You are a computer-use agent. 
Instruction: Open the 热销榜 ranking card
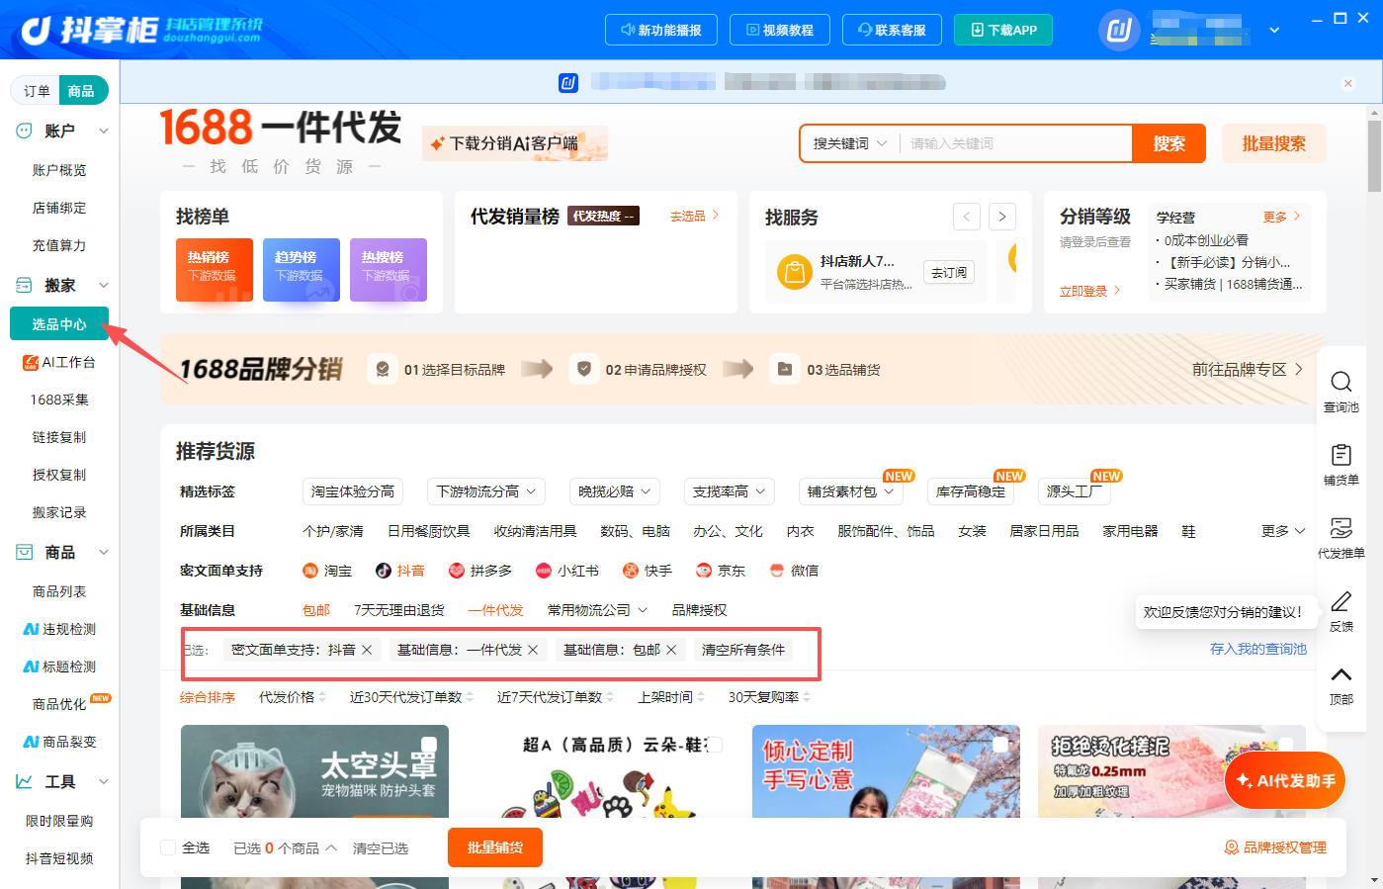pyautogui.click(x=215, y=270)
